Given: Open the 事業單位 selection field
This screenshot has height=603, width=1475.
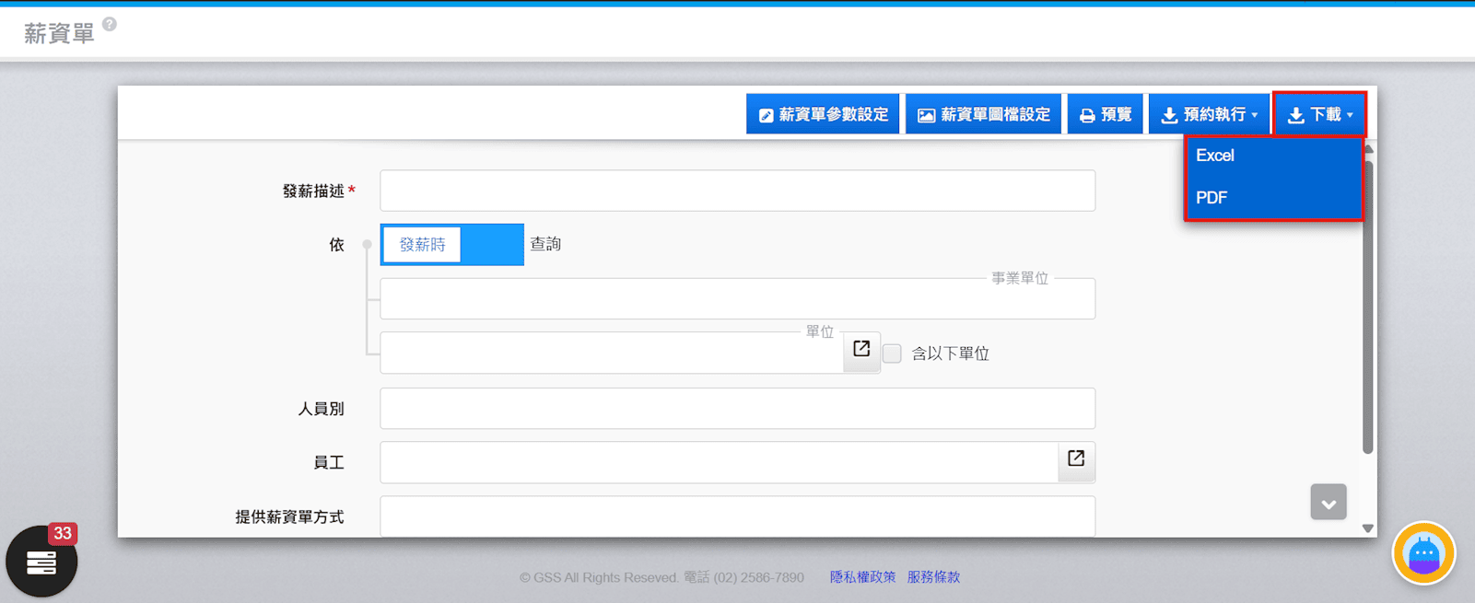Looking at the screenshot, I should [x=737, y=299].
